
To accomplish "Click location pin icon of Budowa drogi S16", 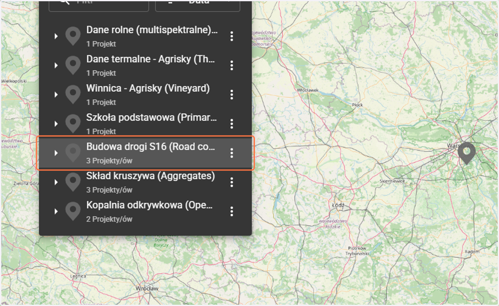I will (x=73, y=153).
